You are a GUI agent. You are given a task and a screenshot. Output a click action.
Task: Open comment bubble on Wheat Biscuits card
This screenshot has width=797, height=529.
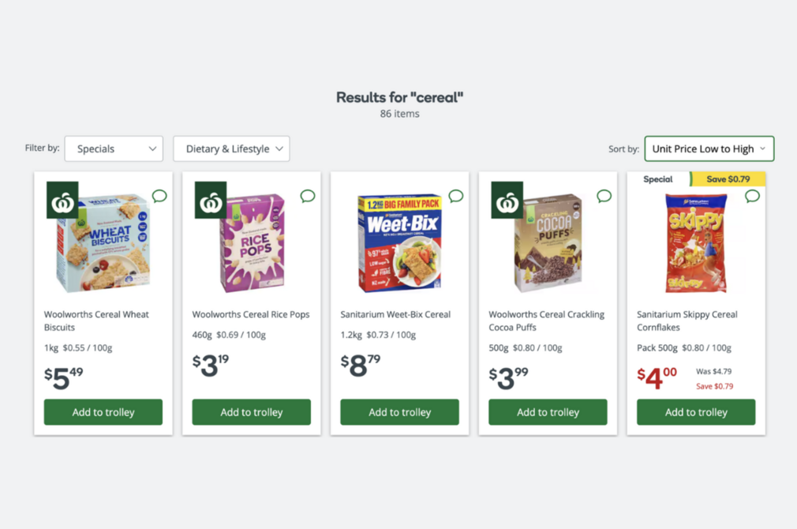pyautogui.click(x=159, y=196)
